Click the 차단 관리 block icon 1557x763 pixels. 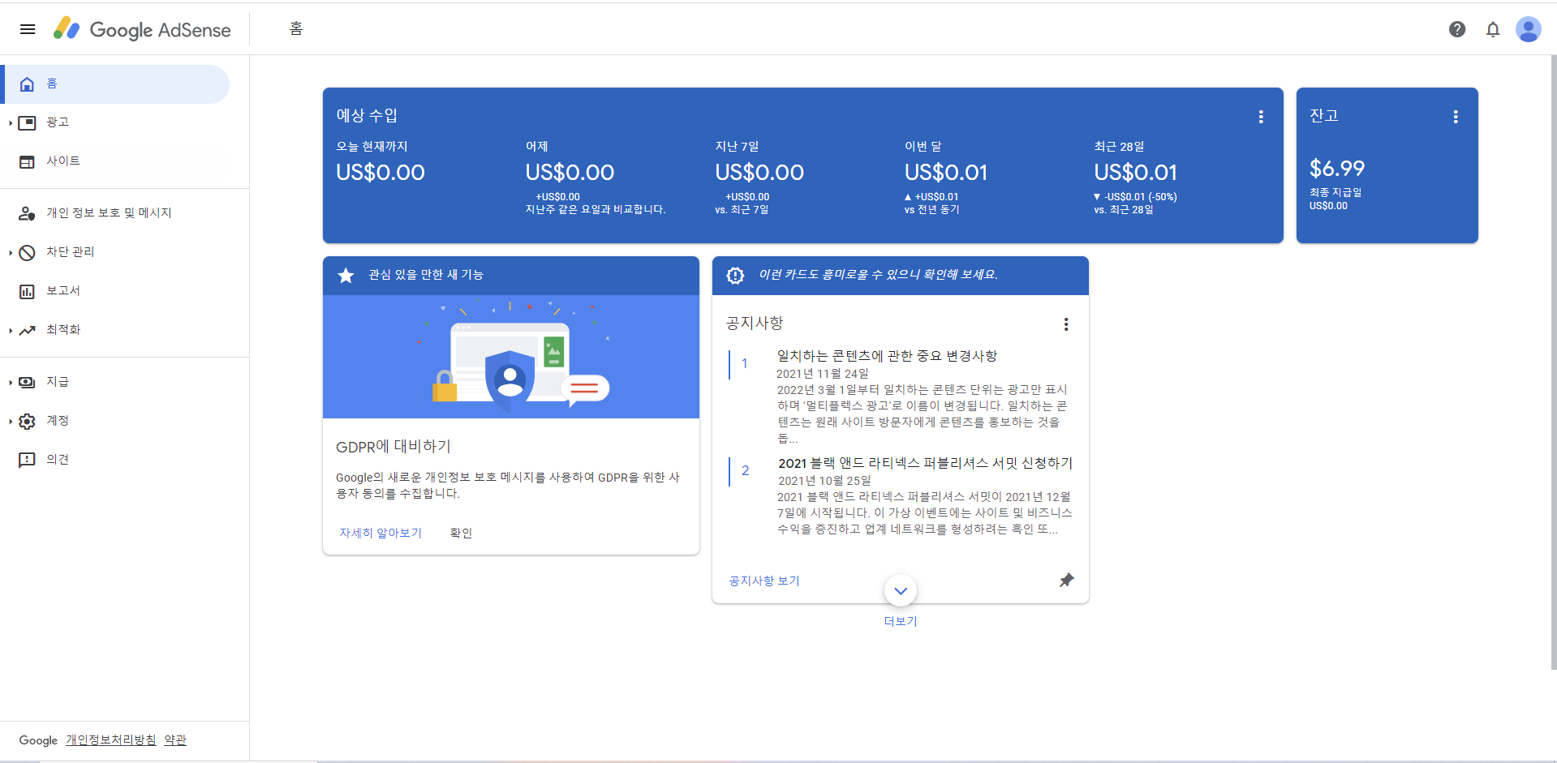tap(27, 252)
